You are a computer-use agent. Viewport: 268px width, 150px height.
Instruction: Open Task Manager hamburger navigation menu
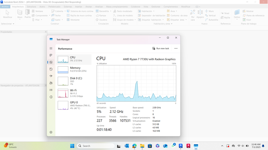click(x=51, y=49)
